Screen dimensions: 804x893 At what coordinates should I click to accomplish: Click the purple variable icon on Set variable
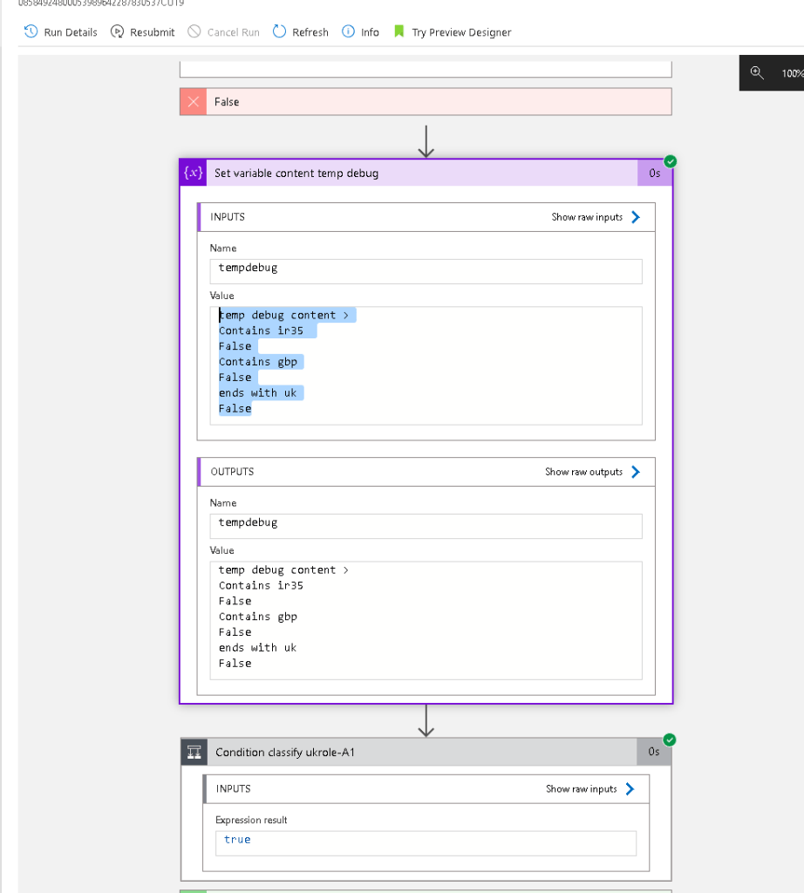click(x=193, y=173)
